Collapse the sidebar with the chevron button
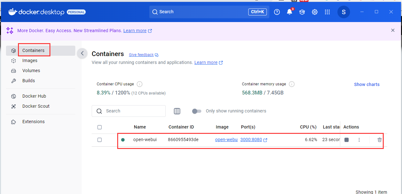 click(82, 53)
